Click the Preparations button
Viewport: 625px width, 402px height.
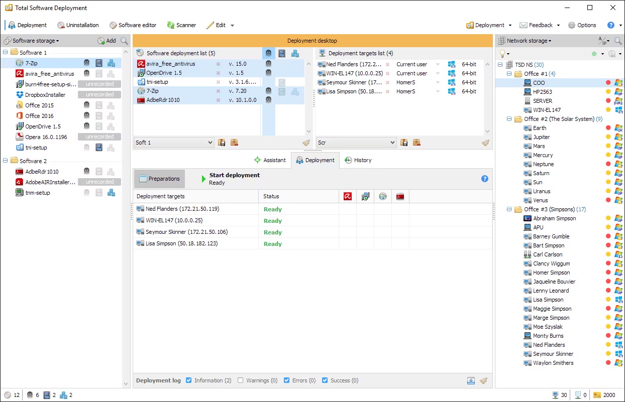(159, 179)
